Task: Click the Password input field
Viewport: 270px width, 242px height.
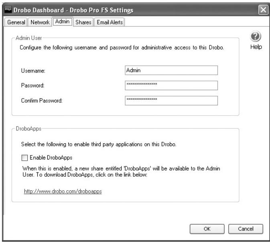Action: [x=171, y=85]
